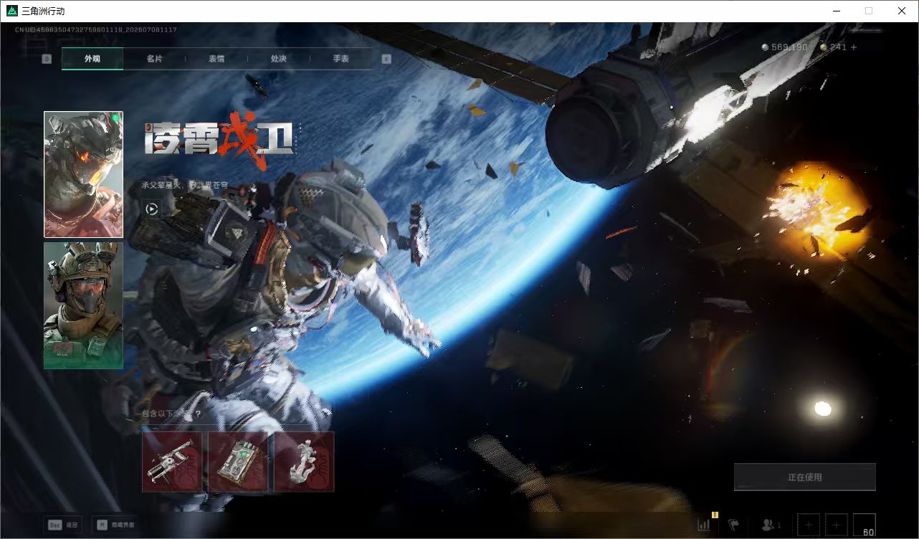Click the 正在使用 button
Image resolution: width=919 pixels, height=539 pixels.
click(804, 477)
